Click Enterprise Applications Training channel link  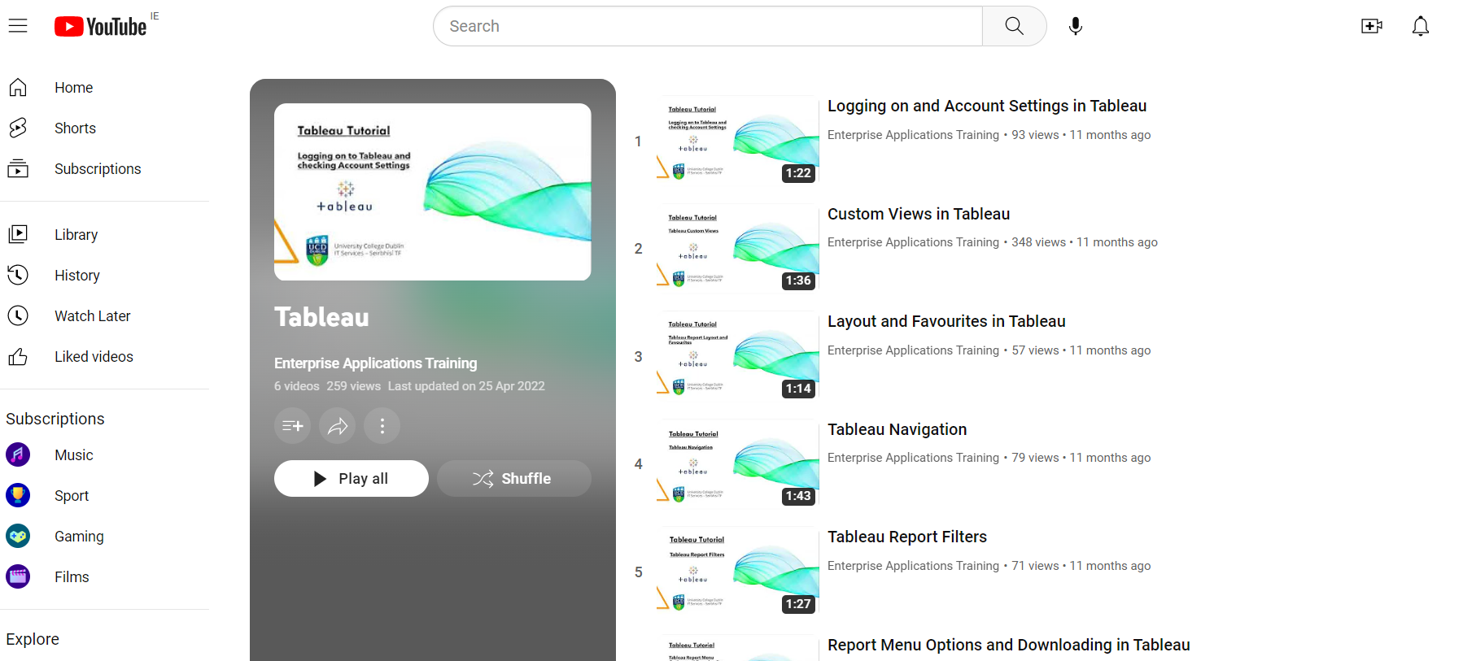point(375,363)
